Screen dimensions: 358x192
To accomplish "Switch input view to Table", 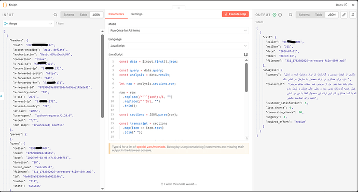I will [x=84, y=15].
